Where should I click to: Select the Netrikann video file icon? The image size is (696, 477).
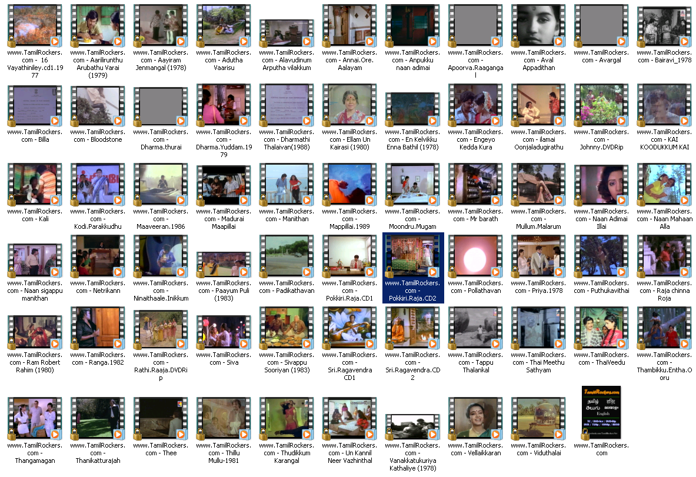(98, 256)
